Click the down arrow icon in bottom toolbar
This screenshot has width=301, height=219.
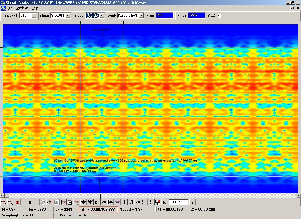pos(83,202)
